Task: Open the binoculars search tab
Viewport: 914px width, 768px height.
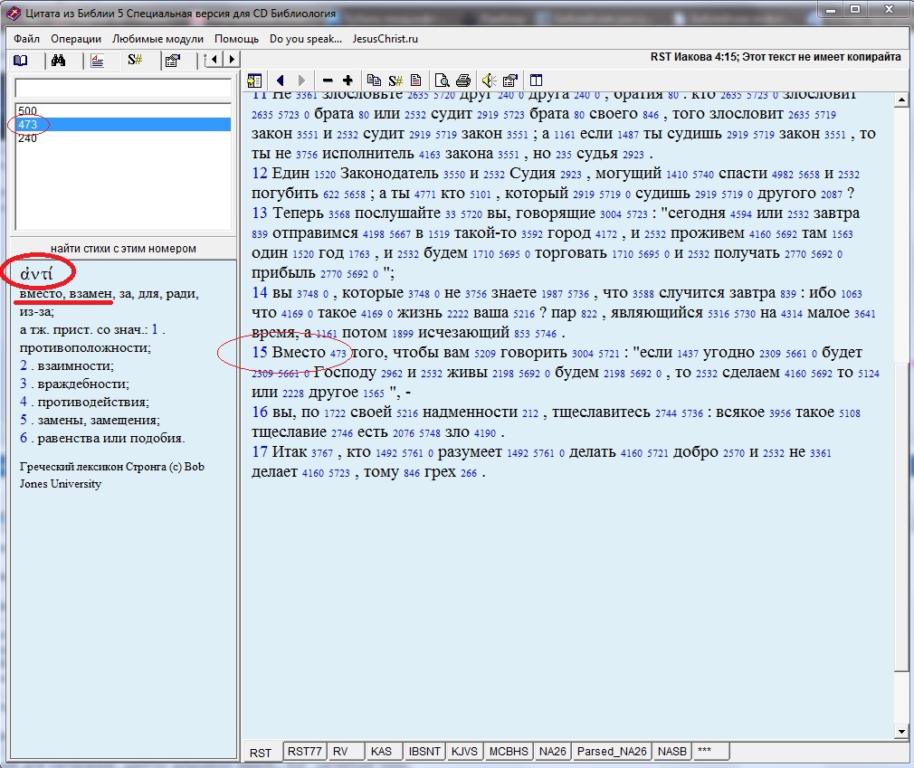Action: coord(59,61)
